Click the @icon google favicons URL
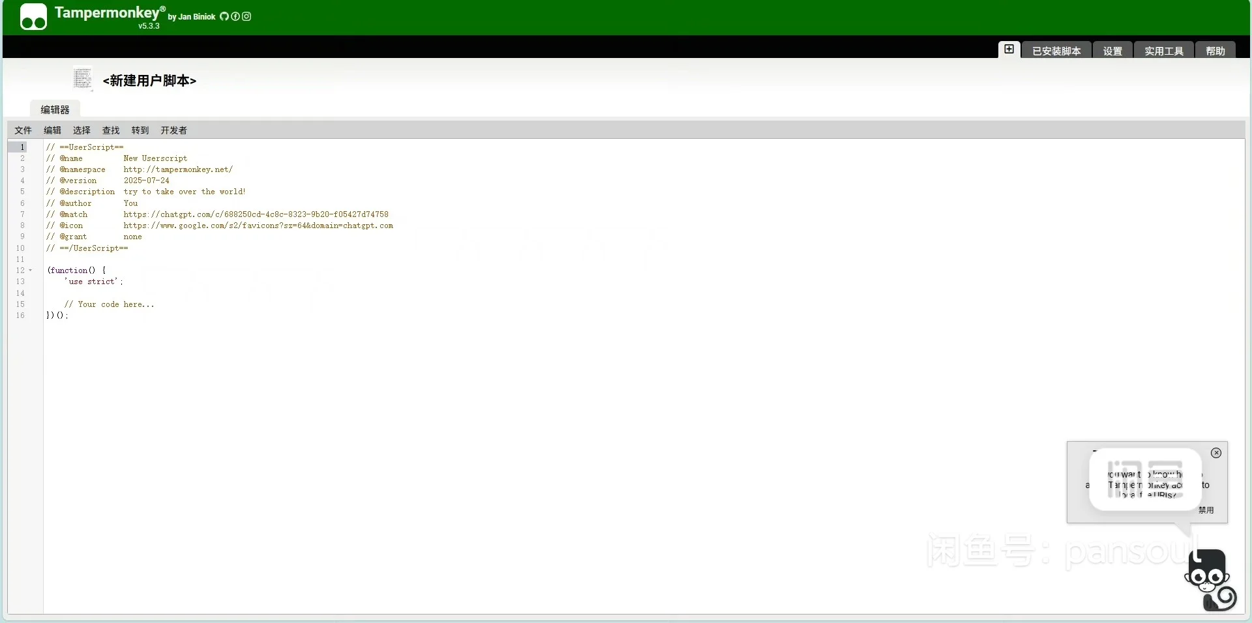 coord(258,225)
